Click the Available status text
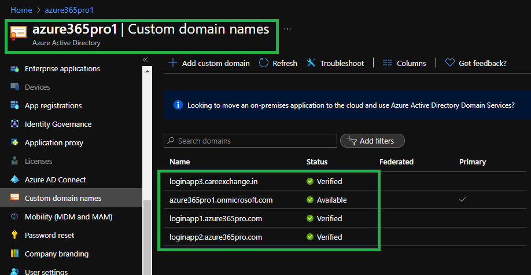Viewport: 531px width, 275px height. pyautogui.click(x=331, y=200)
